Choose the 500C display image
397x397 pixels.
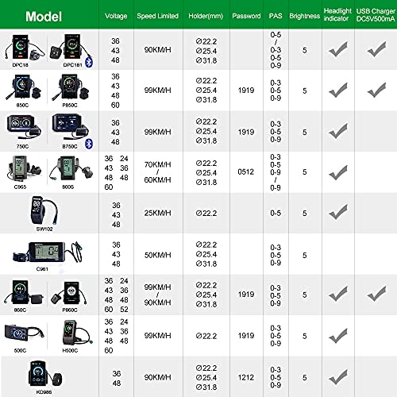24,333
